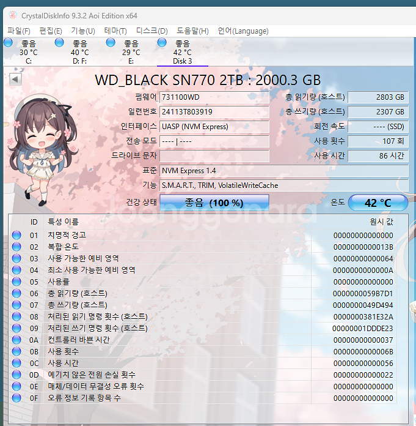Image resolution: width=416 pixels, height=426 pixels.
Task: Click status orb of 0E 매체/데이터 무결성 오류 횟수
Action: pyautogui.click(x=16, y=386)
